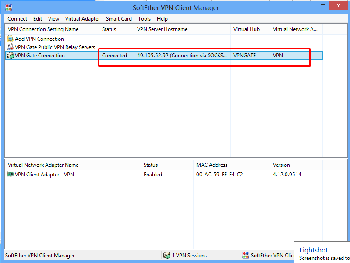Click the SoftEther app icon in title bar
This screenshot has width=350, height=263.
coord(9,7)
